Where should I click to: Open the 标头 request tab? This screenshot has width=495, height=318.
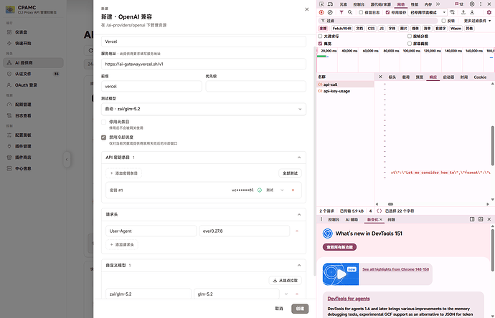[392, 77]
